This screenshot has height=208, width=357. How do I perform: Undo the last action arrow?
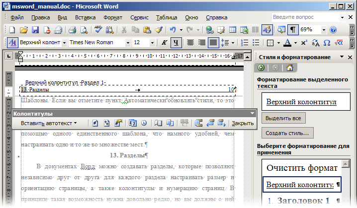(x=173, y=30)
